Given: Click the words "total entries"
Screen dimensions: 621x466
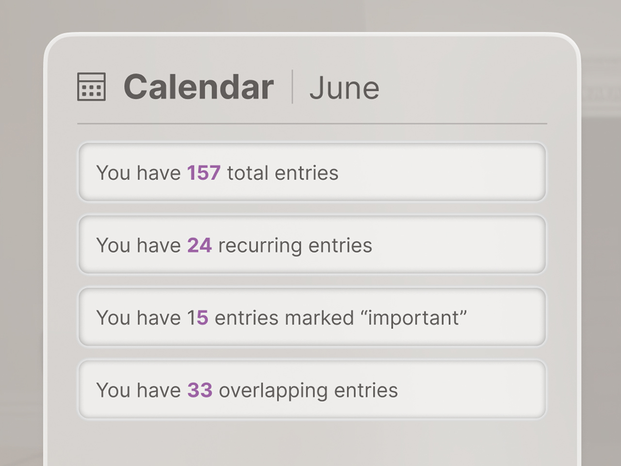Looking at the screenshot, I should pyautogui.click(x=282, y=173).
